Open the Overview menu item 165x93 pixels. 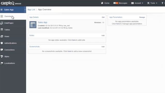pos(13,16)
